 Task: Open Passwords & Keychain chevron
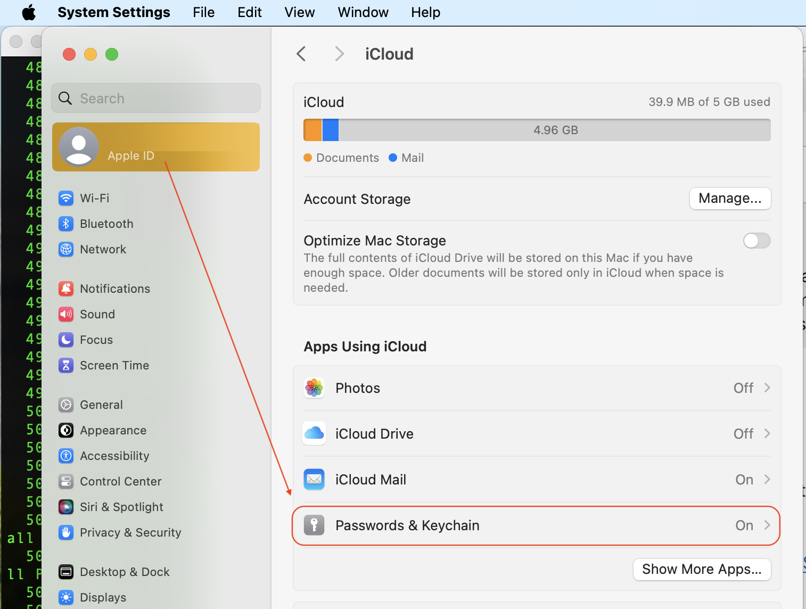(767, 525)
